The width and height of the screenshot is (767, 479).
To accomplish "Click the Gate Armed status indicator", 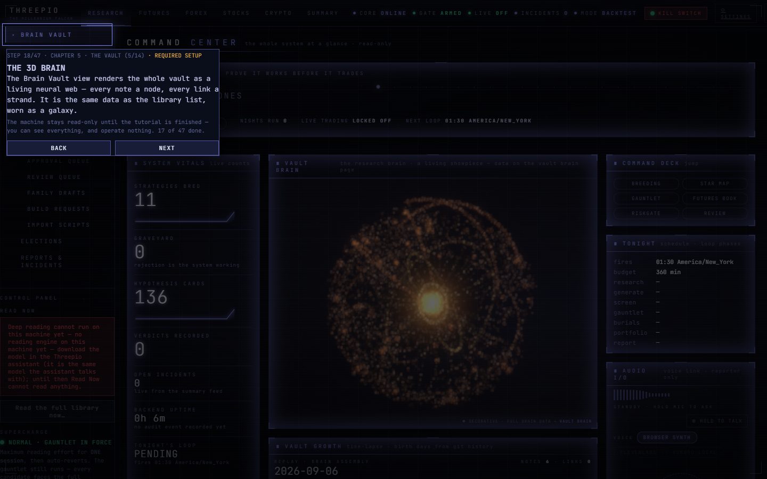I will pos(437,13).
